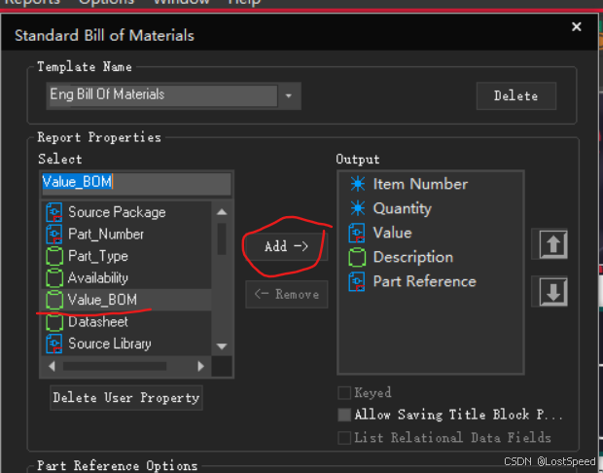Click the Add -> button
The width and height of the screenshot is (603, 473).
pos(285,246)
